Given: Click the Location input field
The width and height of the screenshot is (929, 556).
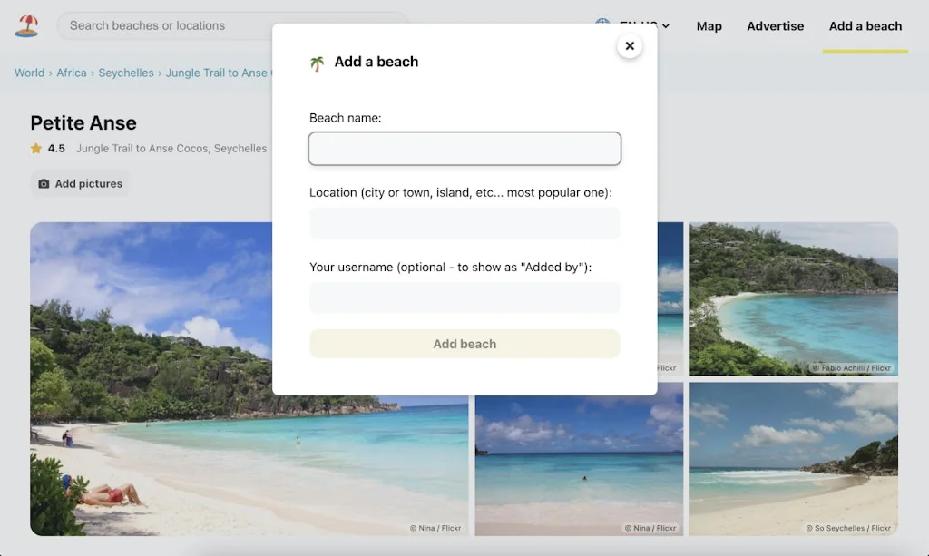Looking at the screenshot, I should tap(464, 222).
